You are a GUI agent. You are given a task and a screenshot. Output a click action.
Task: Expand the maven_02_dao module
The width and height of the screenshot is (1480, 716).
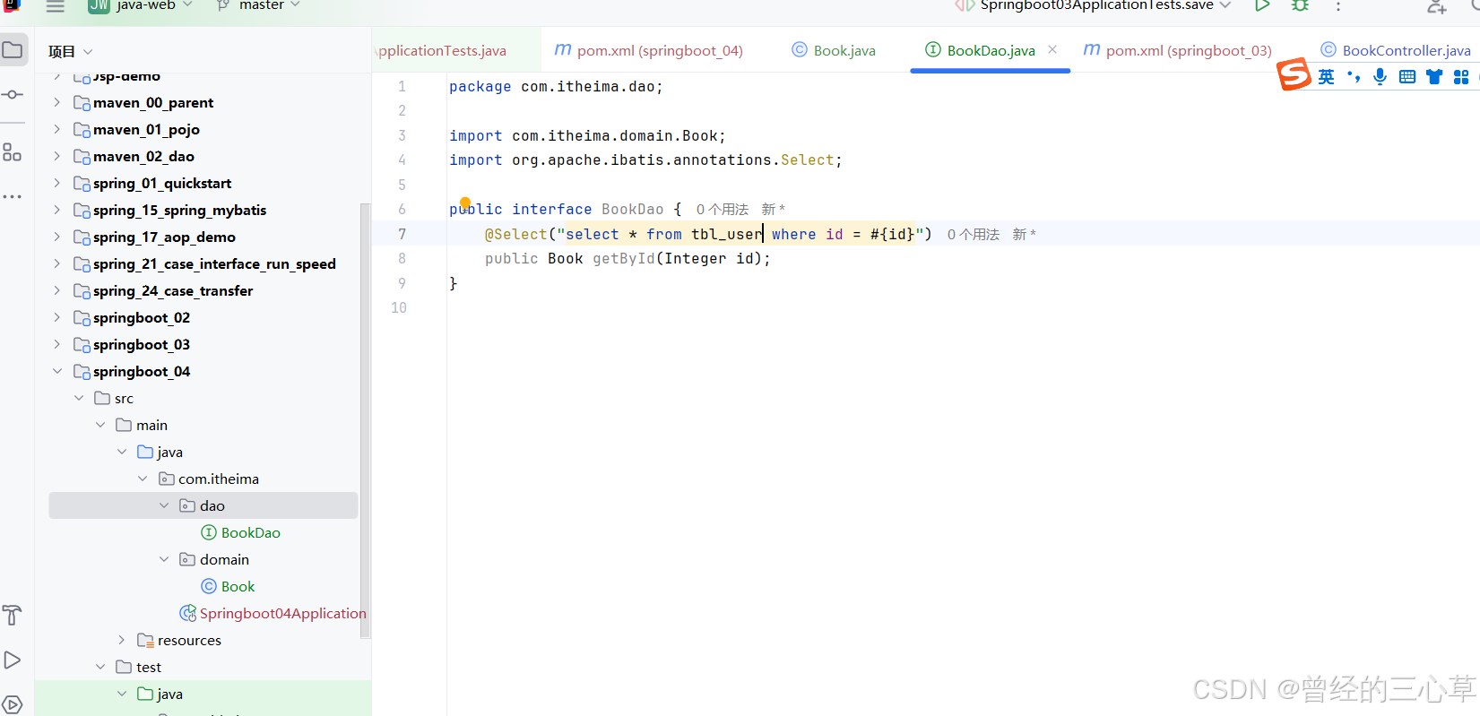click(57, 156)
